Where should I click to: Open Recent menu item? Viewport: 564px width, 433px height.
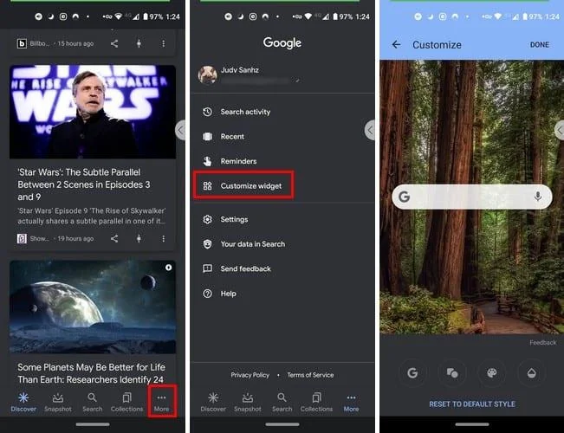(232, 137)
